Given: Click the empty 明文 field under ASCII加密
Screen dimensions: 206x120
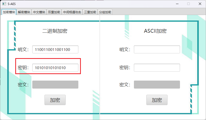Looking at the screenshot, I should pyautogui.click(x=157, y=49).
